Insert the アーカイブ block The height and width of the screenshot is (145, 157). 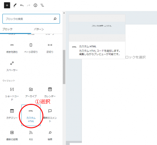(x=31, y=93)
